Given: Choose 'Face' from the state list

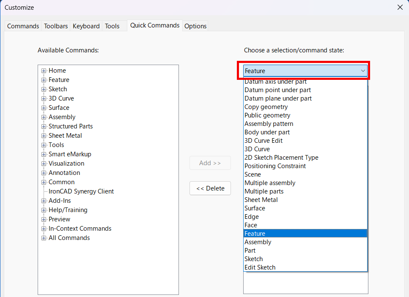Looking at the screenshot, I should tap(305, 225).
